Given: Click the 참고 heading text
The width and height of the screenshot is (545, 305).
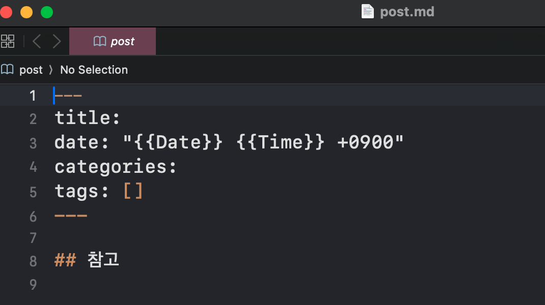Looking at the screenshot, I should pyautogui.click(x=103, y=260).
